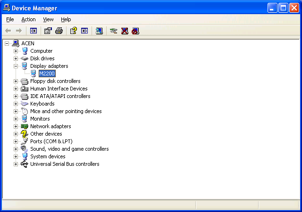Click the Computer category icon
302x212 pixels.
25,51
